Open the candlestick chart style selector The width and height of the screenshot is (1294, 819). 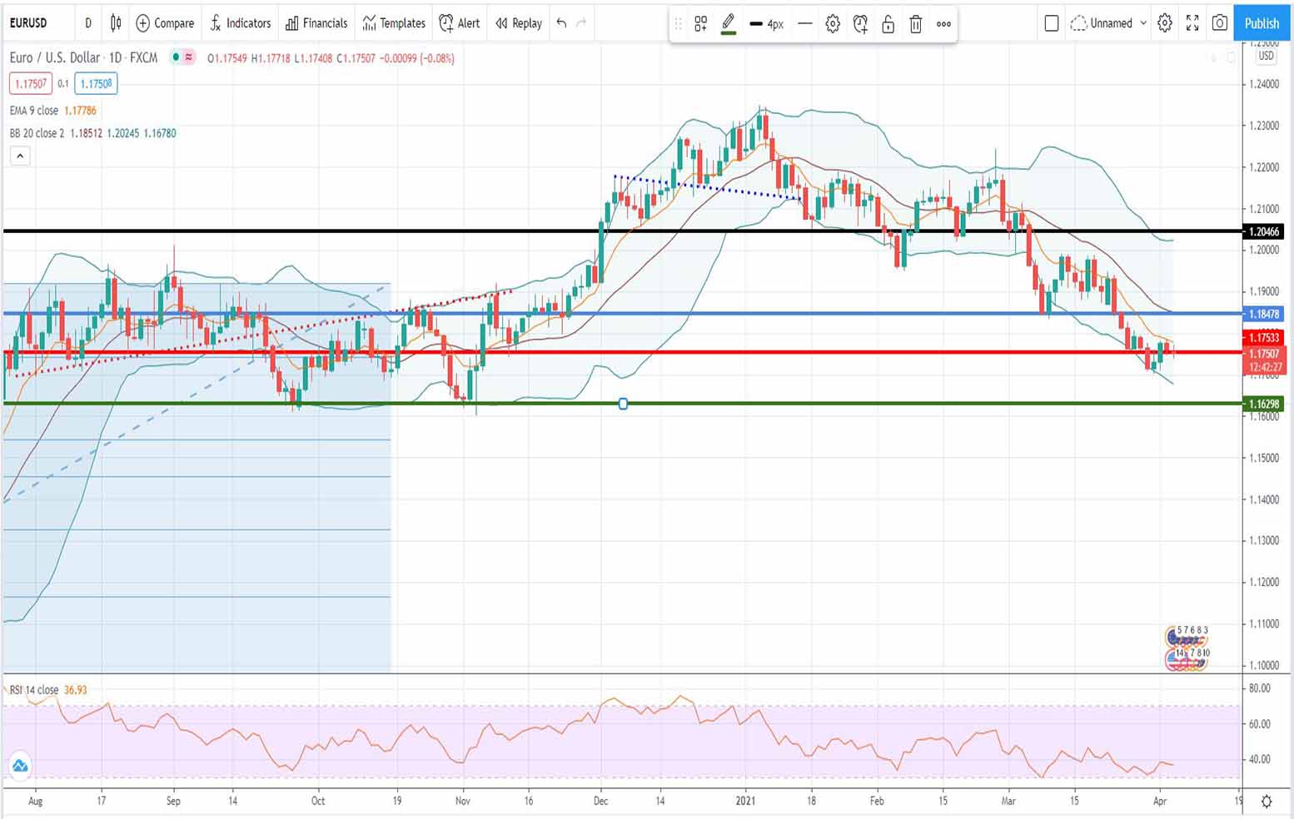point(116,23)
